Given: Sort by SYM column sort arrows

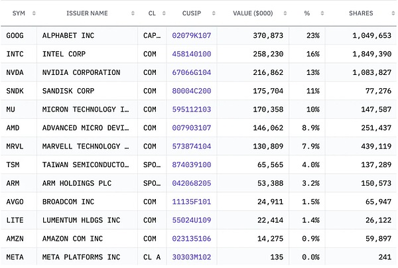Looking at the screenshot, I should (x=34, y=13).
